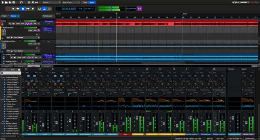
Task: Click the Open Project folder icon
Action: click(x=6, y=2)
